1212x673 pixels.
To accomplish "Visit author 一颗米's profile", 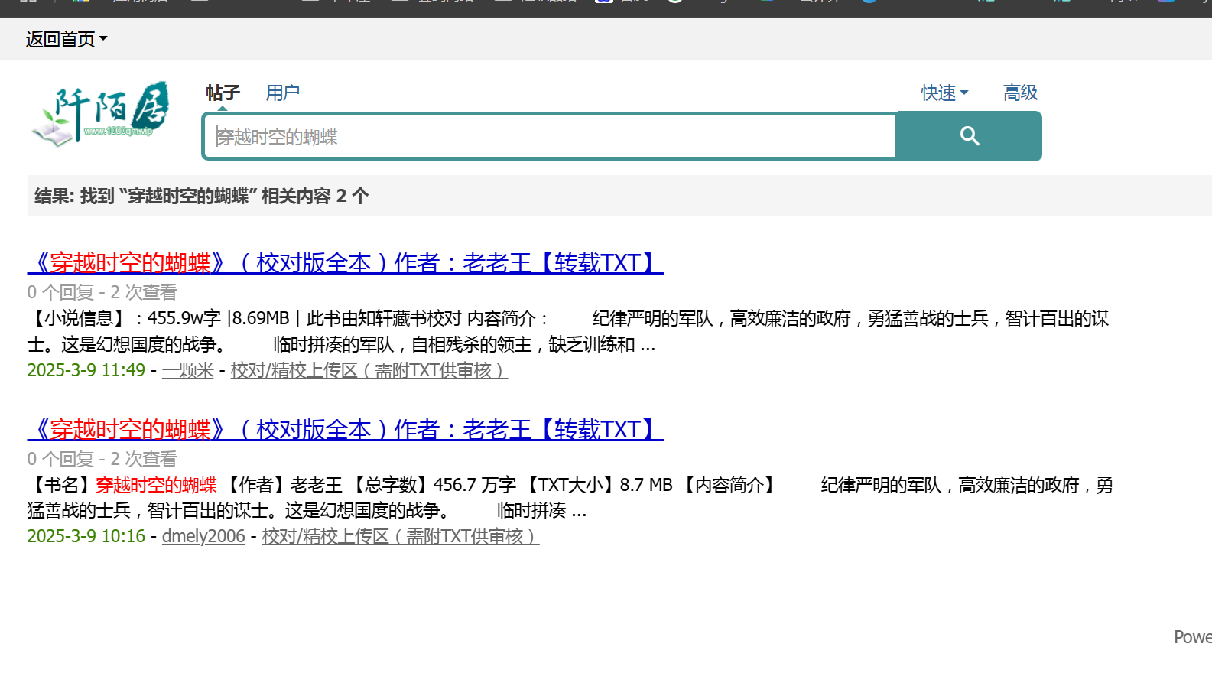I will (x=187, y=370).
